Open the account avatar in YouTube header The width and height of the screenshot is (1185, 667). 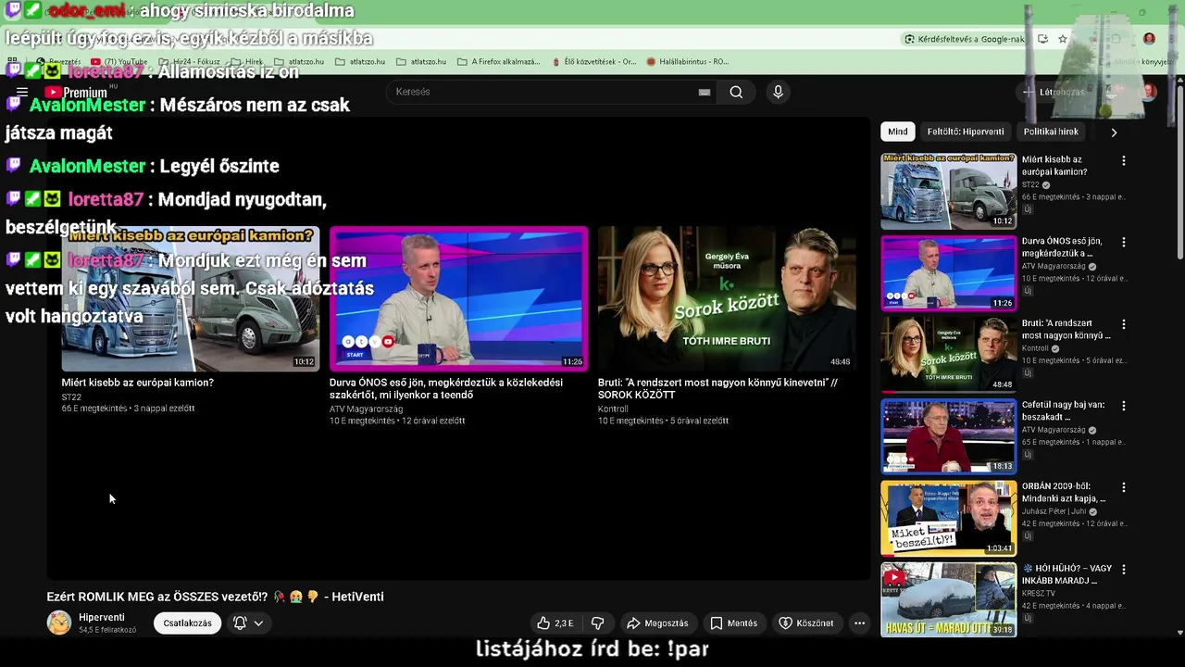click(1149, 92)
